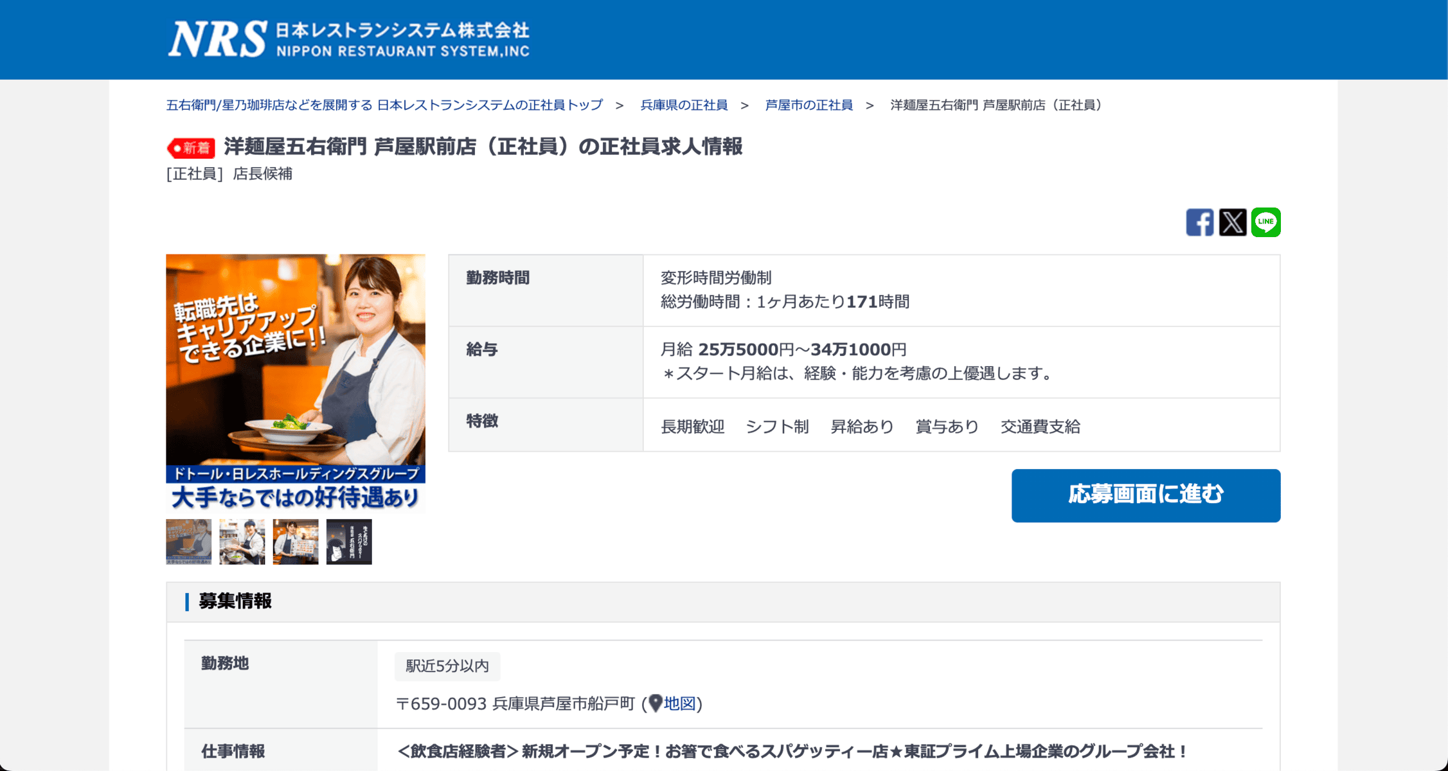This screenshot has height=771, width=1448.
Task: Click the NRS company logo
Action: (349, 39)
